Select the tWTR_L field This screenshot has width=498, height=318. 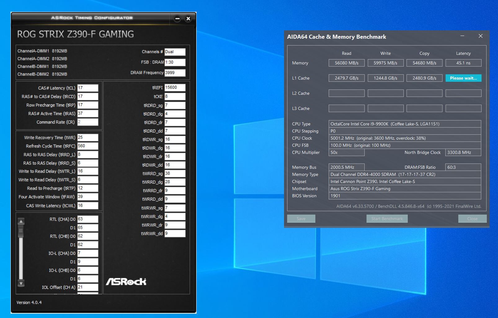(x=88, y=171)
